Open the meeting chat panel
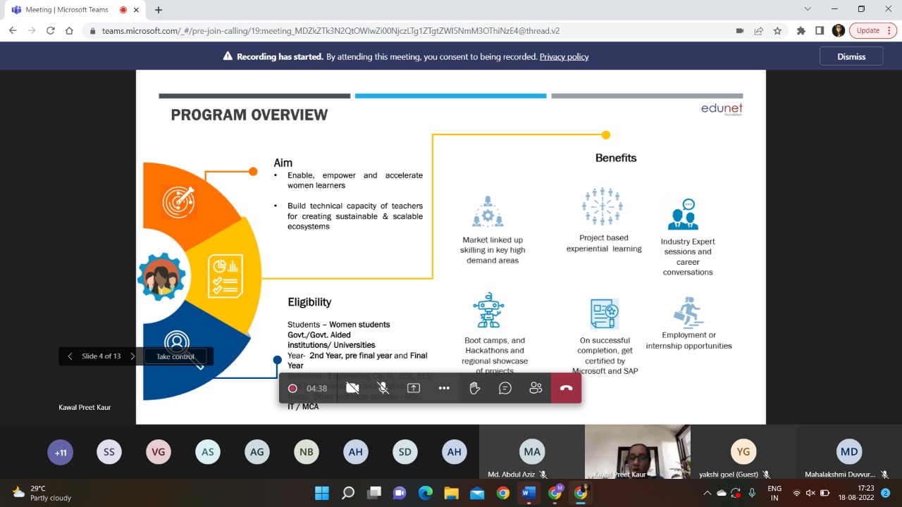Viewport: 902px width, 507px height. tap(505, 388)
